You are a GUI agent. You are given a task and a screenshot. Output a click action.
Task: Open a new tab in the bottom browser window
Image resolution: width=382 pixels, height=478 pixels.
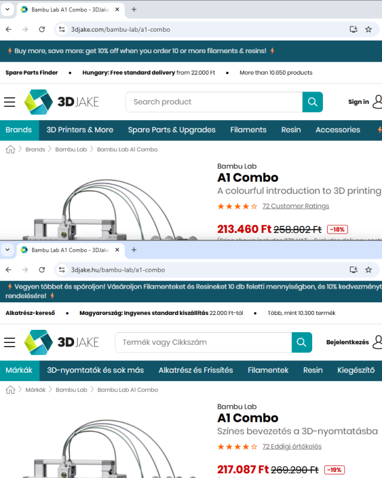click(x=134, y=250)
